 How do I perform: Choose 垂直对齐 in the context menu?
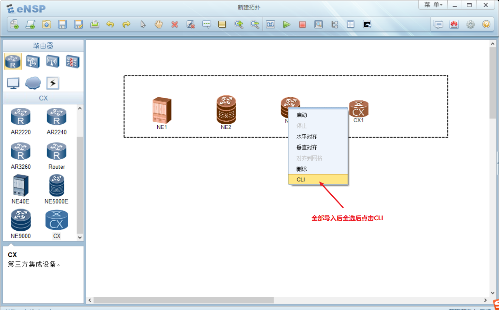point(318,147)
